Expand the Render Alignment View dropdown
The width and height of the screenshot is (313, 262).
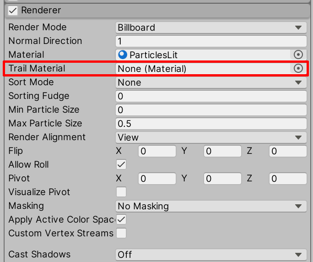pyautogui.click(x=210, y=137)
